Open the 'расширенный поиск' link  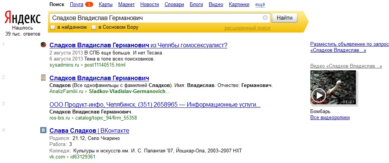(x=247, y=28)
